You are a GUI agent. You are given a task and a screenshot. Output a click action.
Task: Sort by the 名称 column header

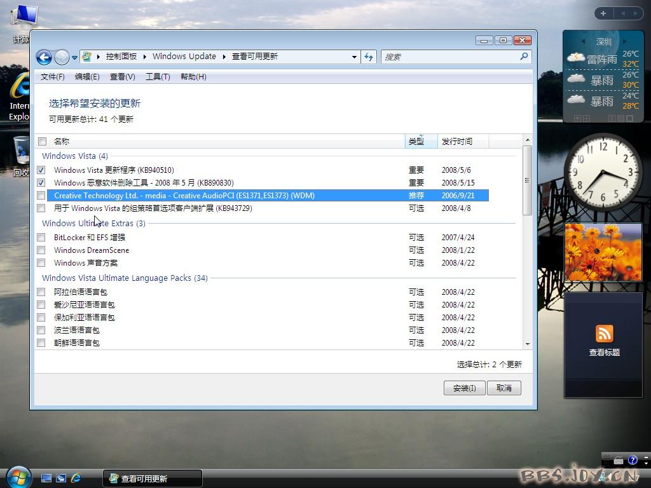pyautogui.click(x=228, y=142)
